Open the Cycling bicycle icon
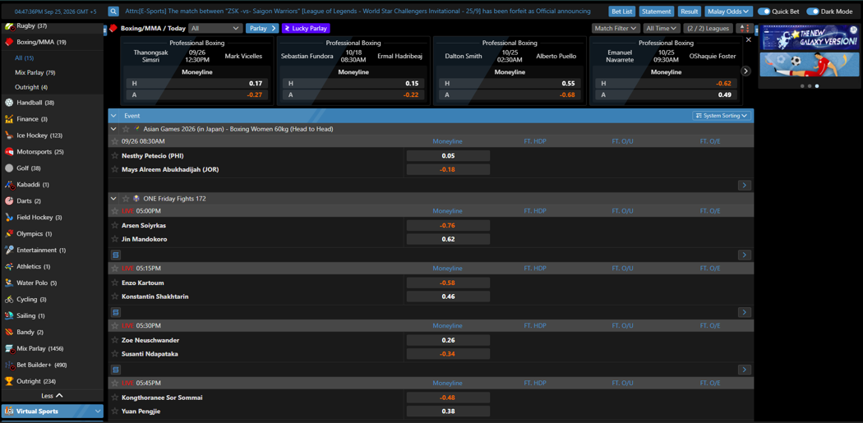 tap(9, 300)
